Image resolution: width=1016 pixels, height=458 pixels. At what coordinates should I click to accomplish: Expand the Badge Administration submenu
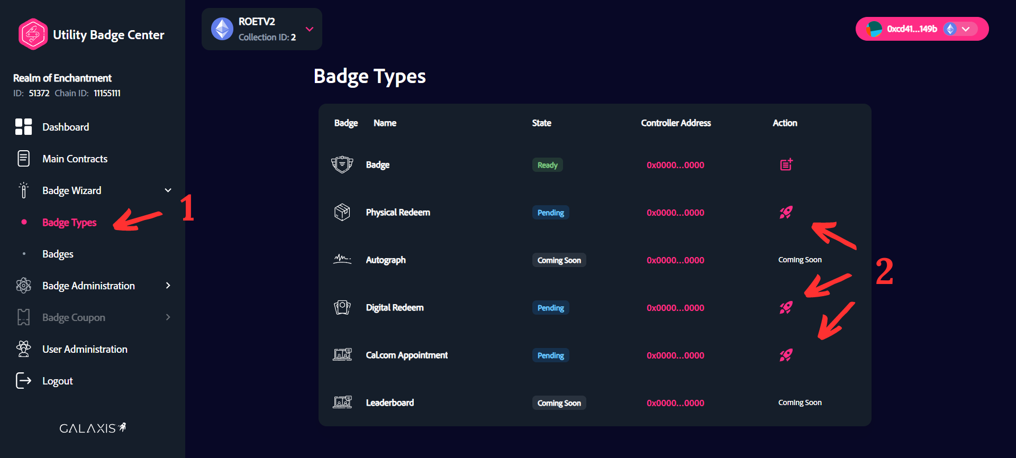(168, 286)
